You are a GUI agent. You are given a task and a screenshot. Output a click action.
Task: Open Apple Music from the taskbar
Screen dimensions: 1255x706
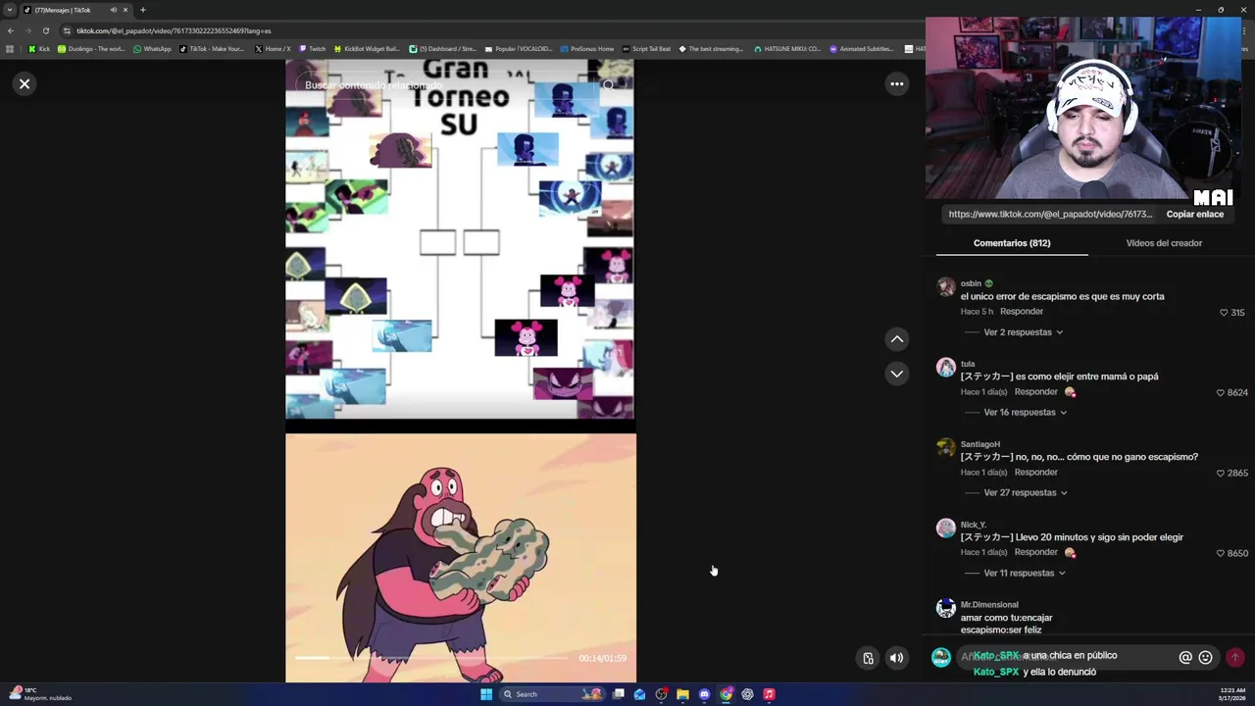point(769,694)
